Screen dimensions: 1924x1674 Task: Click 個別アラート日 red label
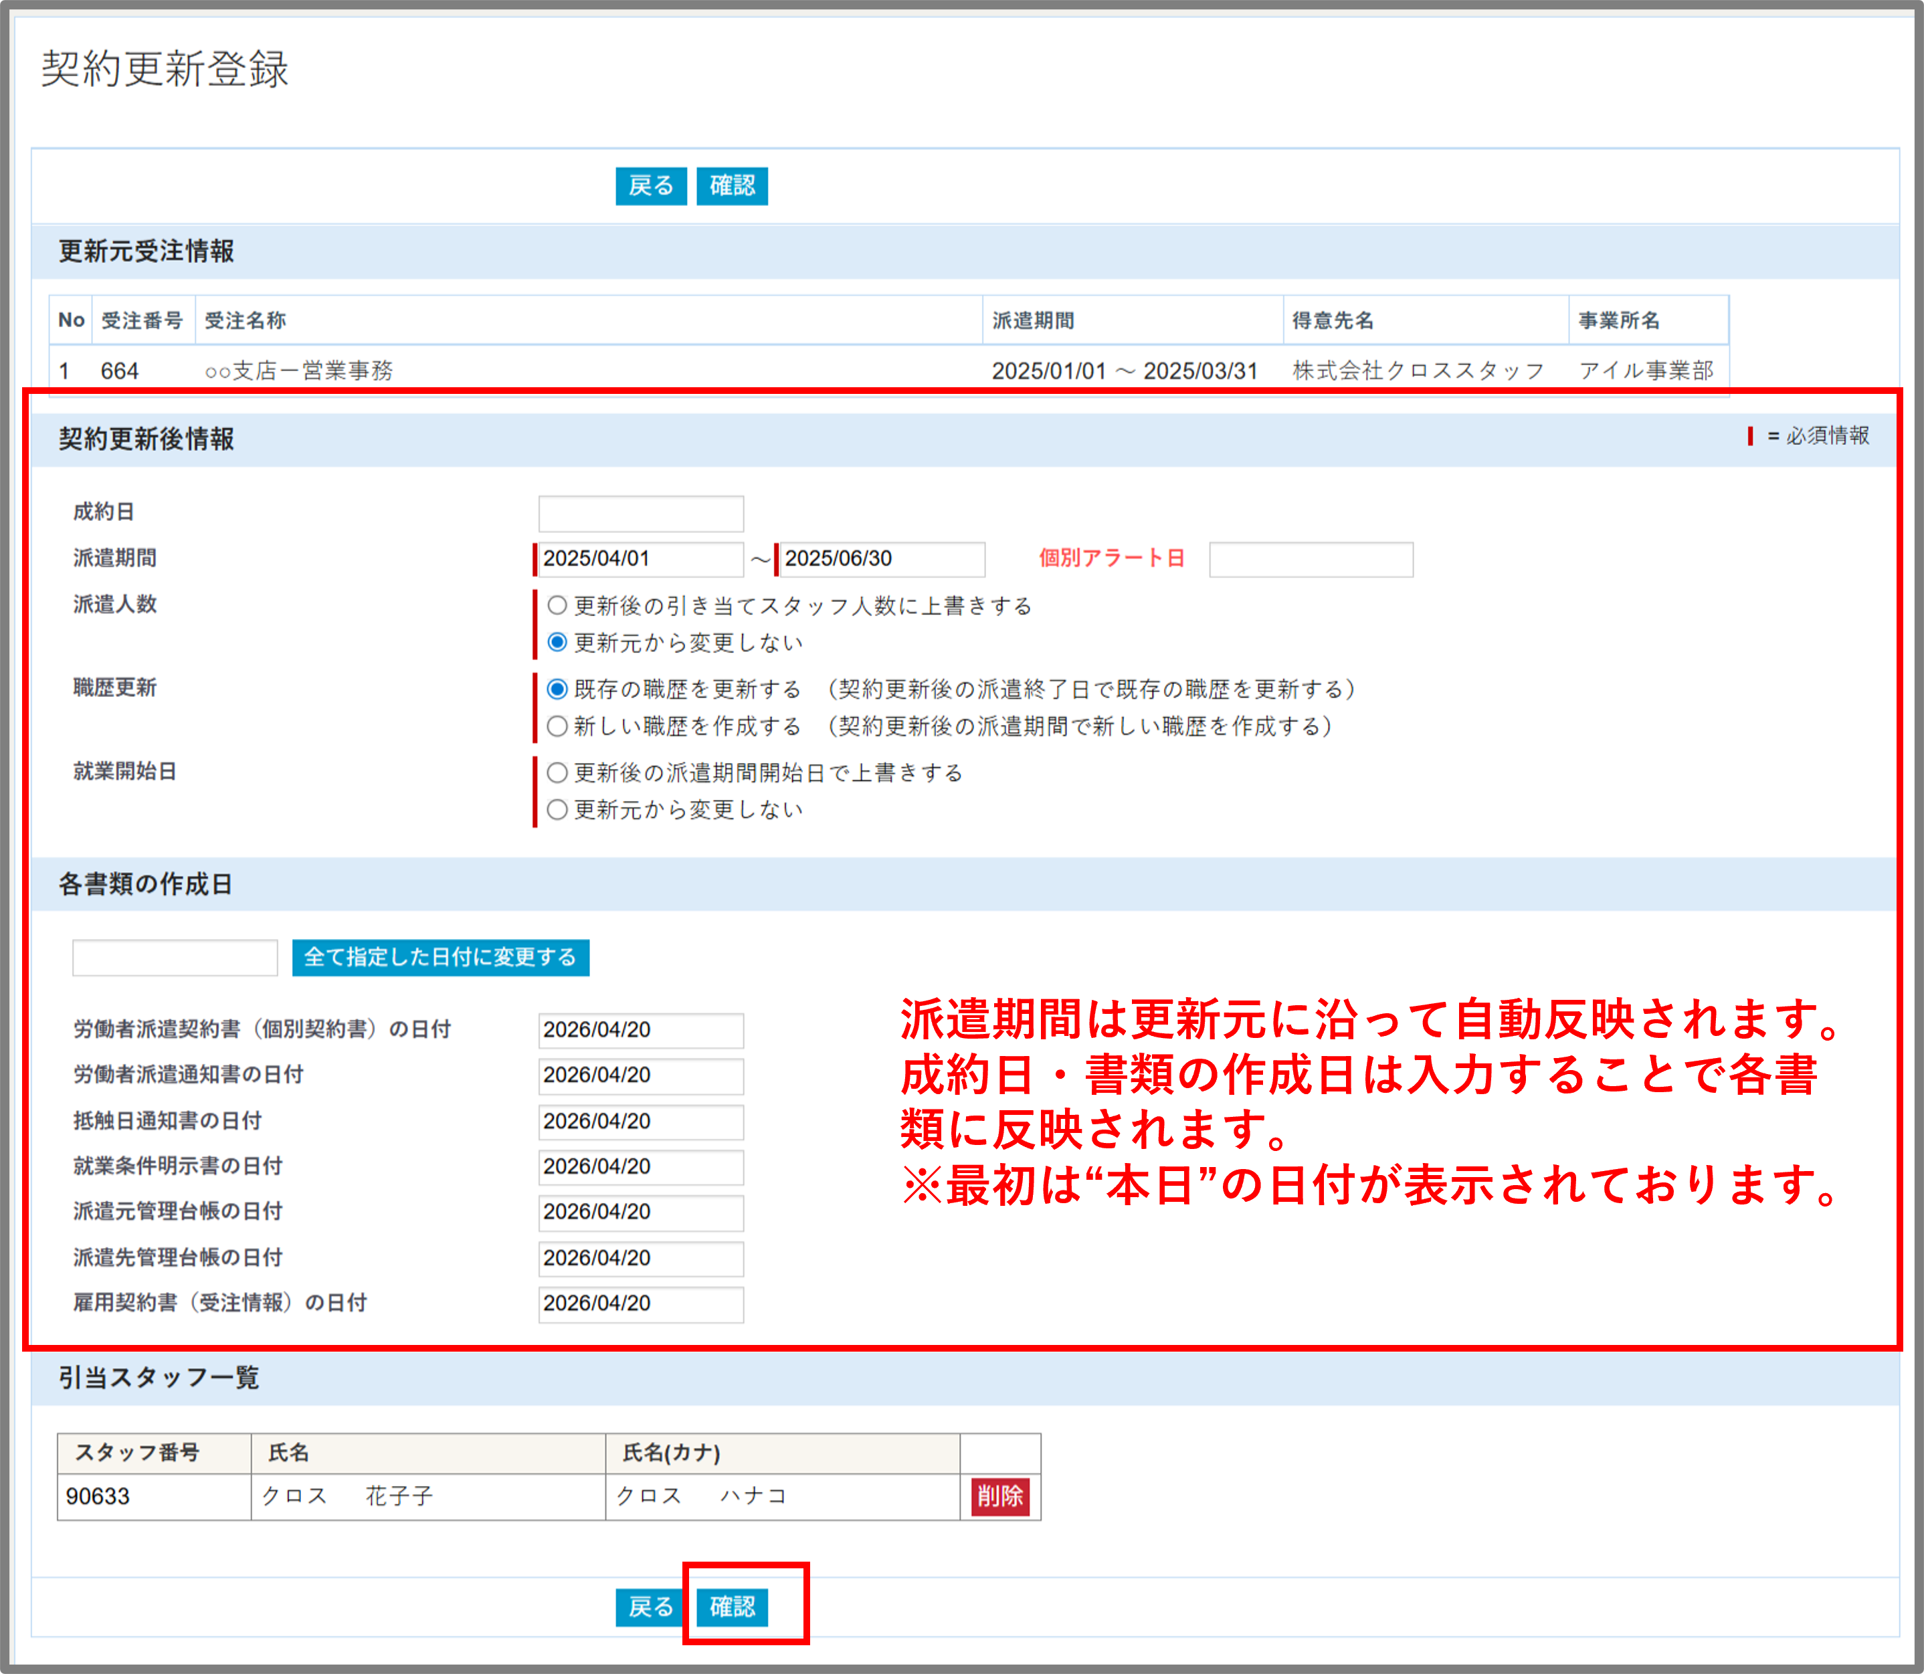1112,558
